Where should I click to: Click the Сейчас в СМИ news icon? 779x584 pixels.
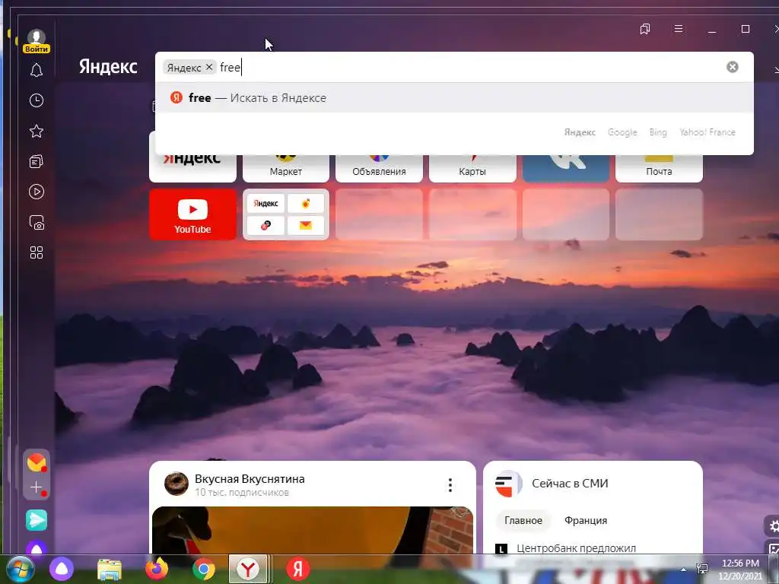click(x=507, y=484)
